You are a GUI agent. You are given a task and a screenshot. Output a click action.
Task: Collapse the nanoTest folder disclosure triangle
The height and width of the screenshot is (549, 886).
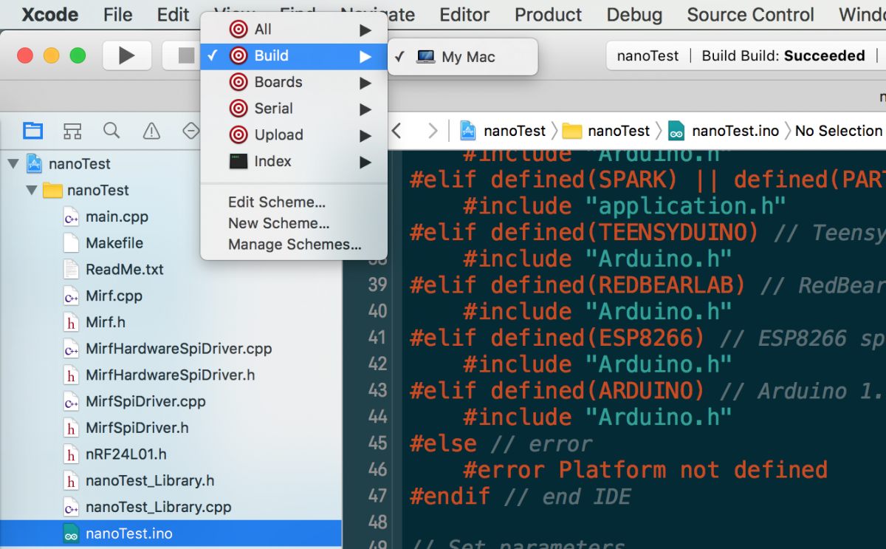click(x=31, y=190)
